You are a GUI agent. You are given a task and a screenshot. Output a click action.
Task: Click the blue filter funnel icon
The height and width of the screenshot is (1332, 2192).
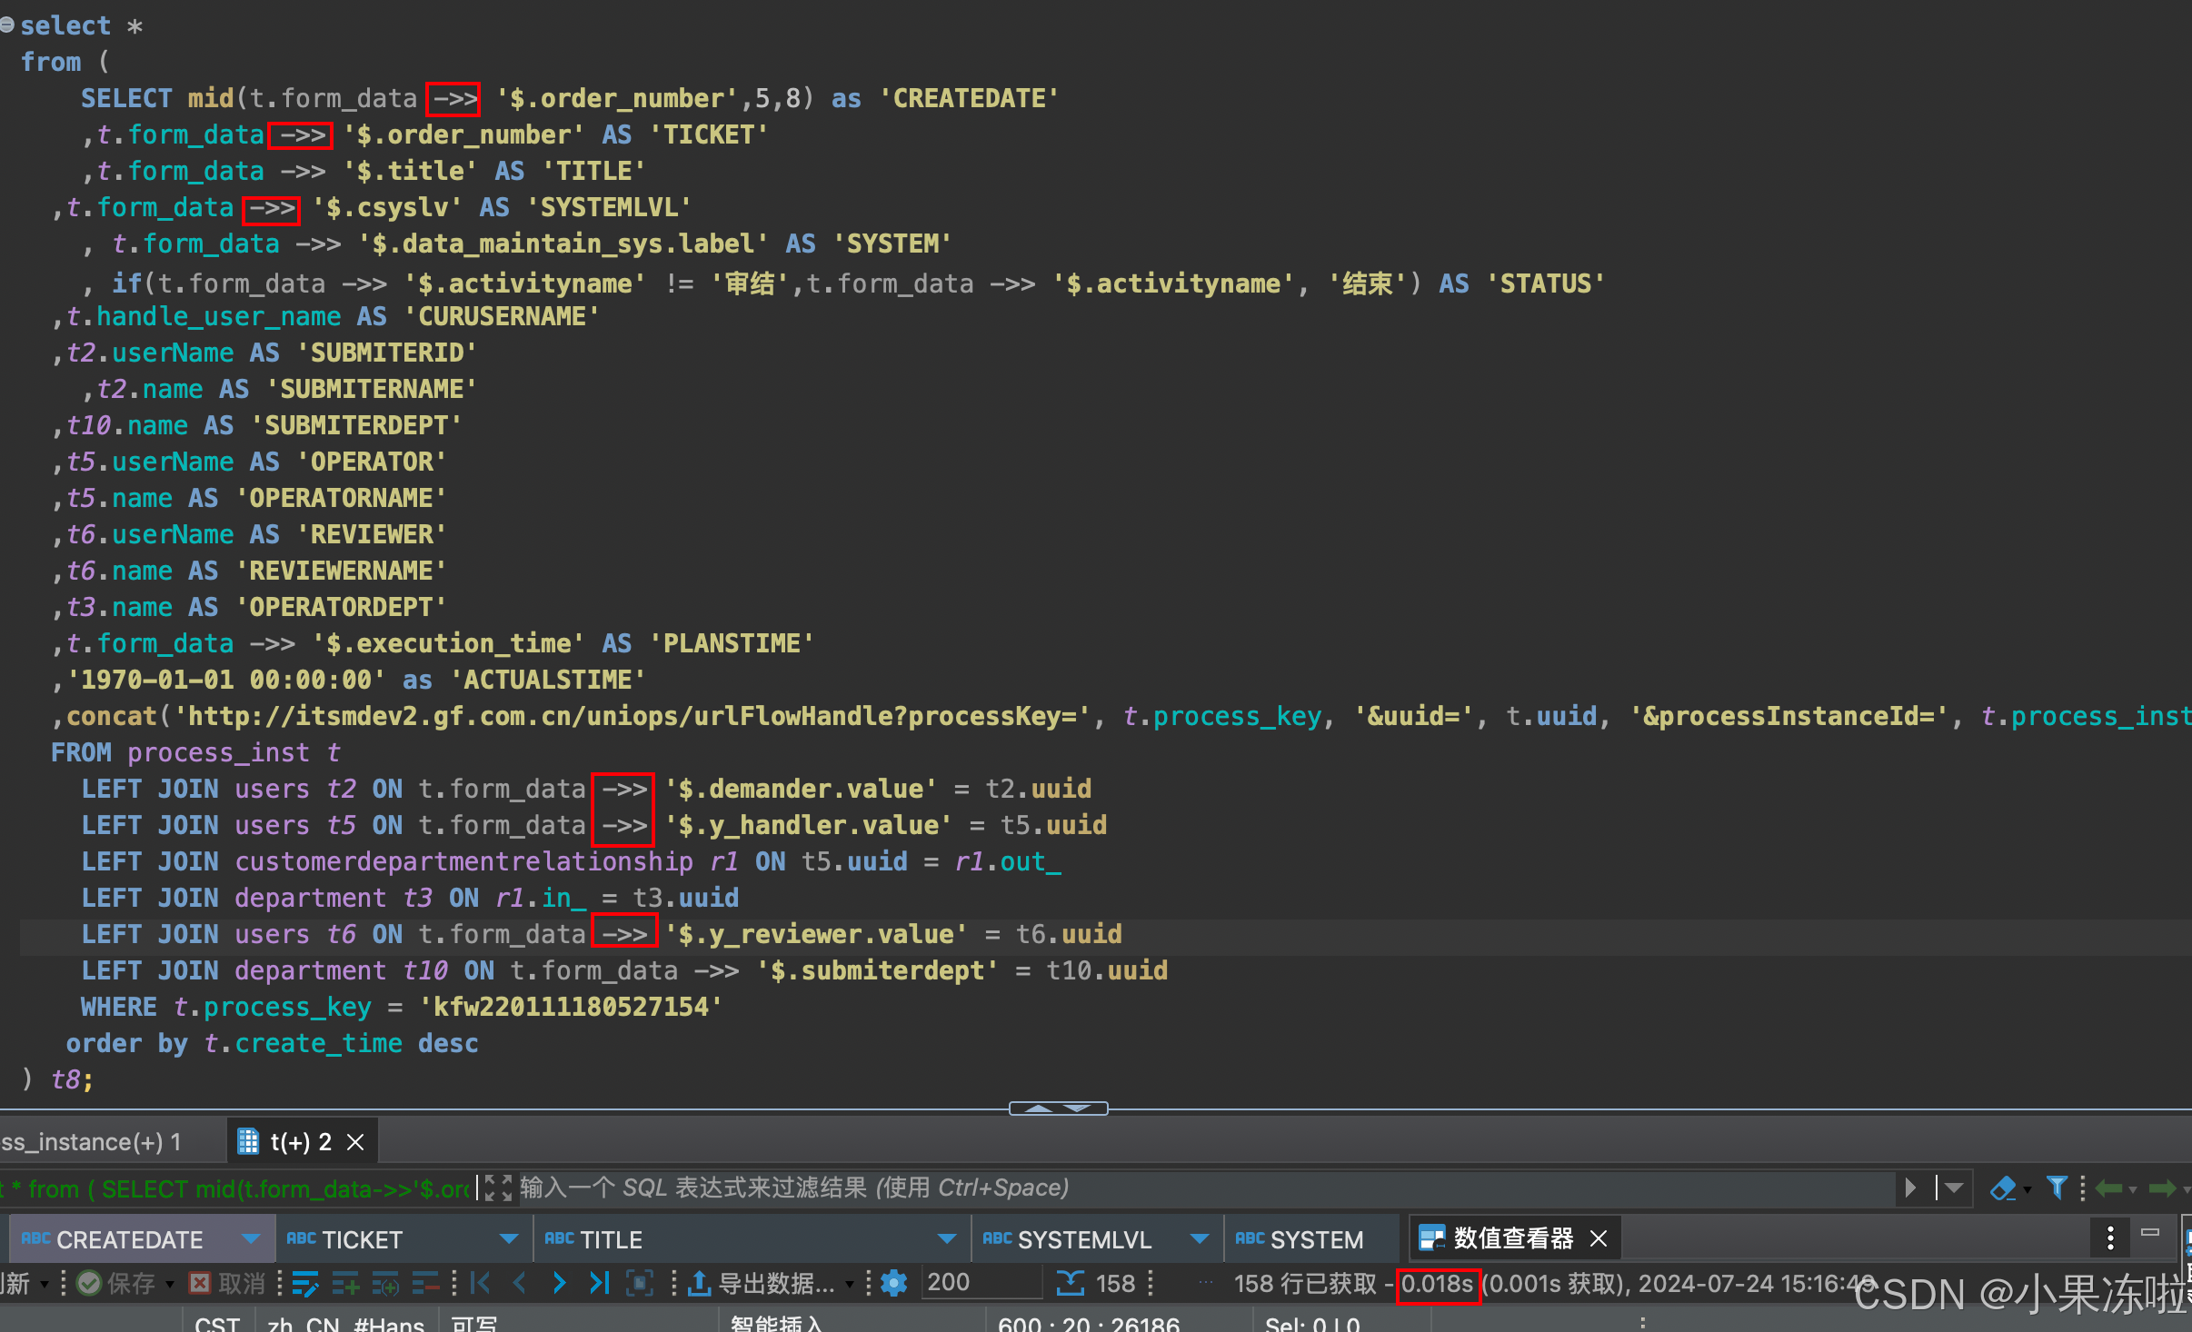point(2057,1188)
